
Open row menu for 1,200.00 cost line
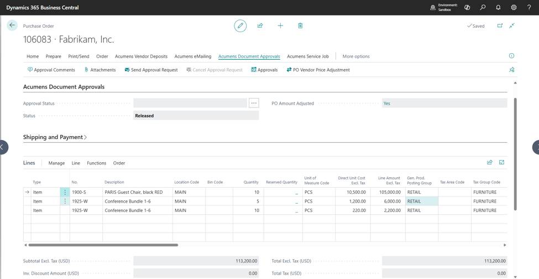click(x=65, y=201)
